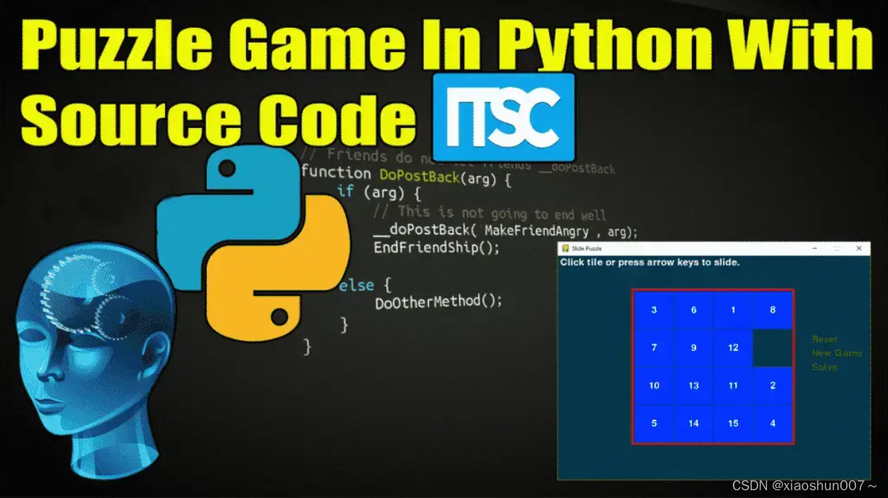Click tile 15 on the bottom row

tap(733, 423)
